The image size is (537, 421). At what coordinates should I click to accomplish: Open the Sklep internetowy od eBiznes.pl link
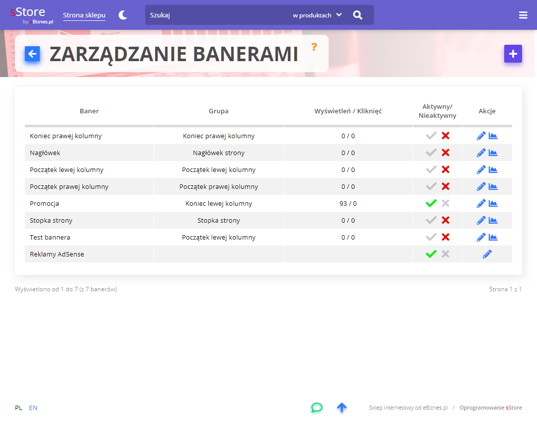pos(408,408)
